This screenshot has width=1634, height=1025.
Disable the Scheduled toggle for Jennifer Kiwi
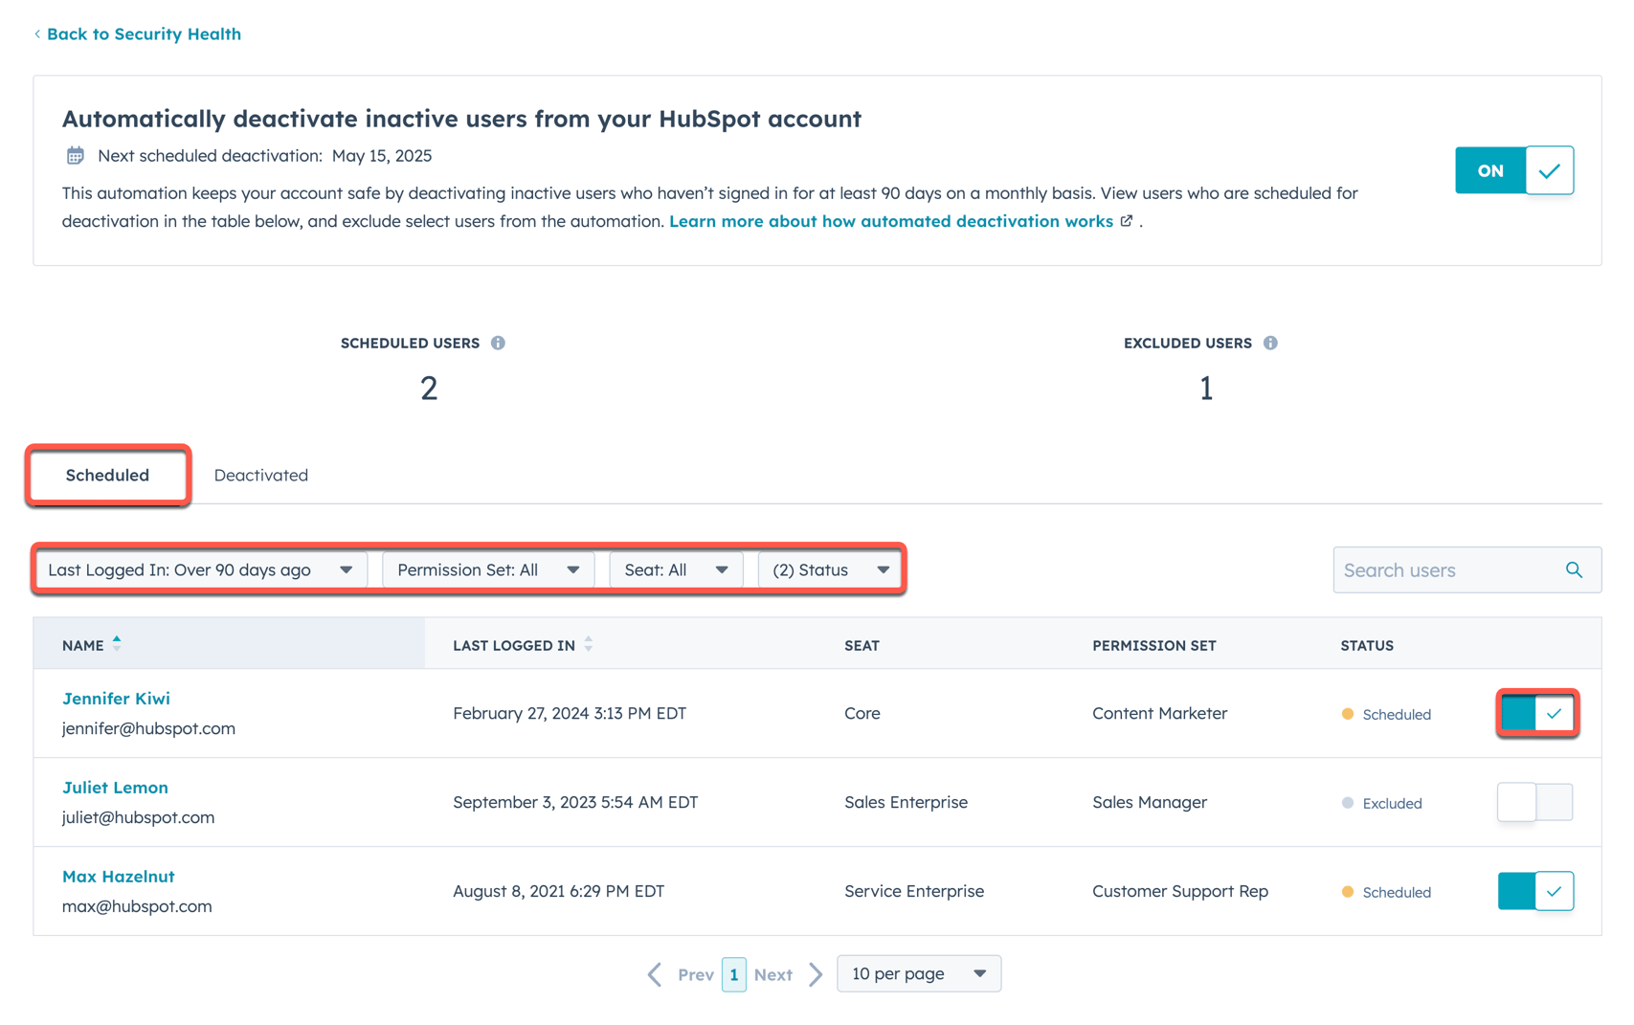(1536, 713)
